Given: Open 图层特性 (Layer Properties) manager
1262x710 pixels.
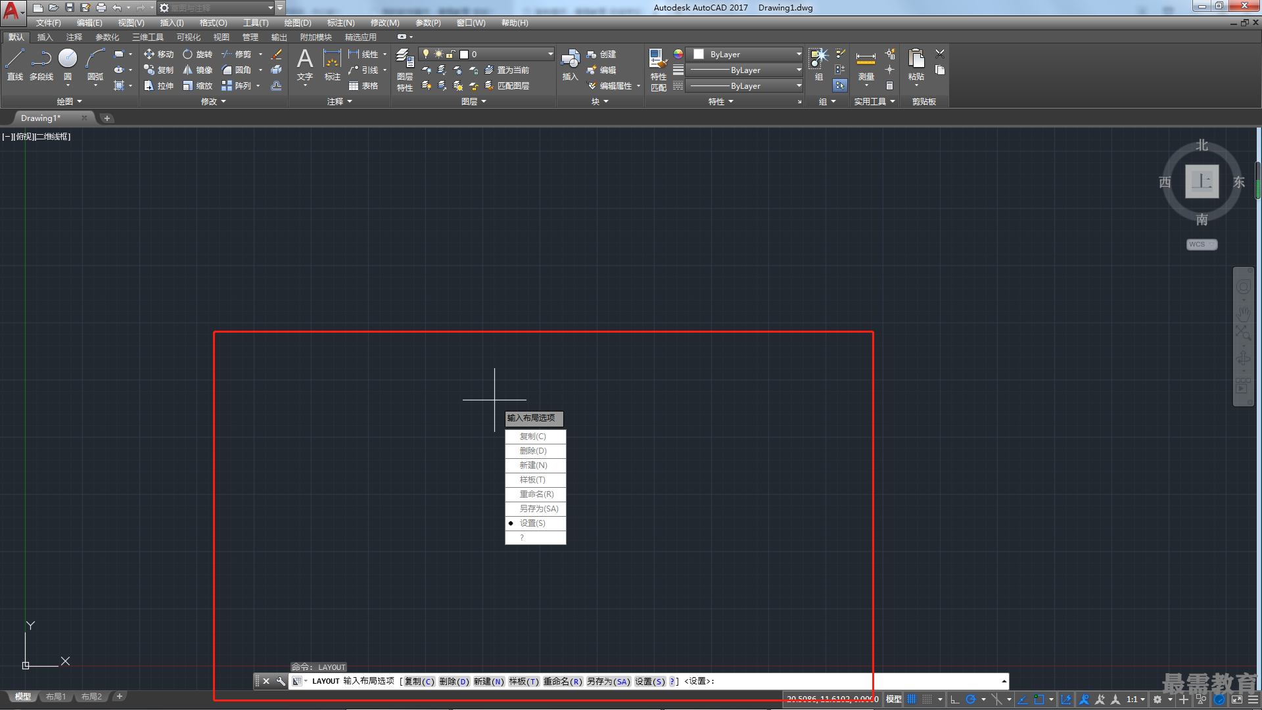Looking at the screenshot, I should [405, 70].
